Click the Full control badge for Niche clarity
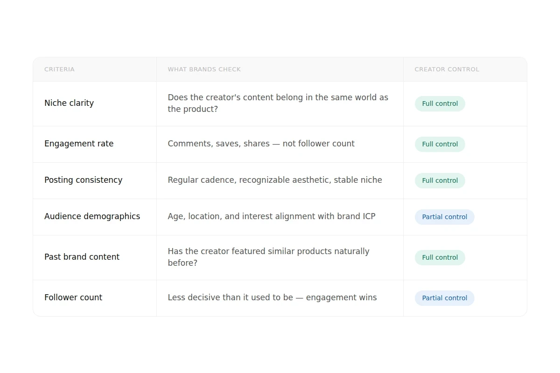The width and height of the screenshot is (560, 373). click(x=440, y=104)
